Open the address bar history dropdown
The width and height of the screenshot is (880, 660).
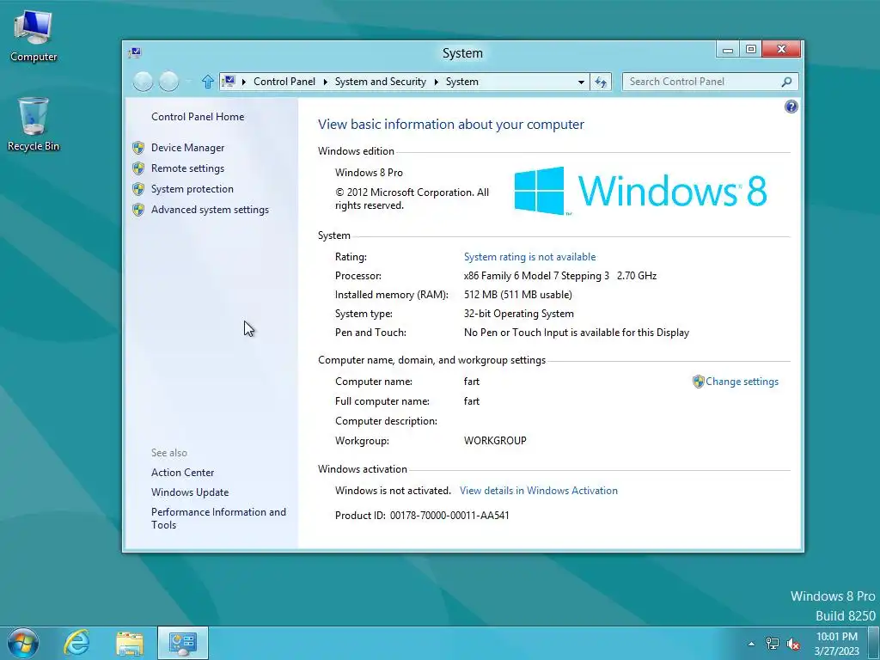(x=581, y=82)
